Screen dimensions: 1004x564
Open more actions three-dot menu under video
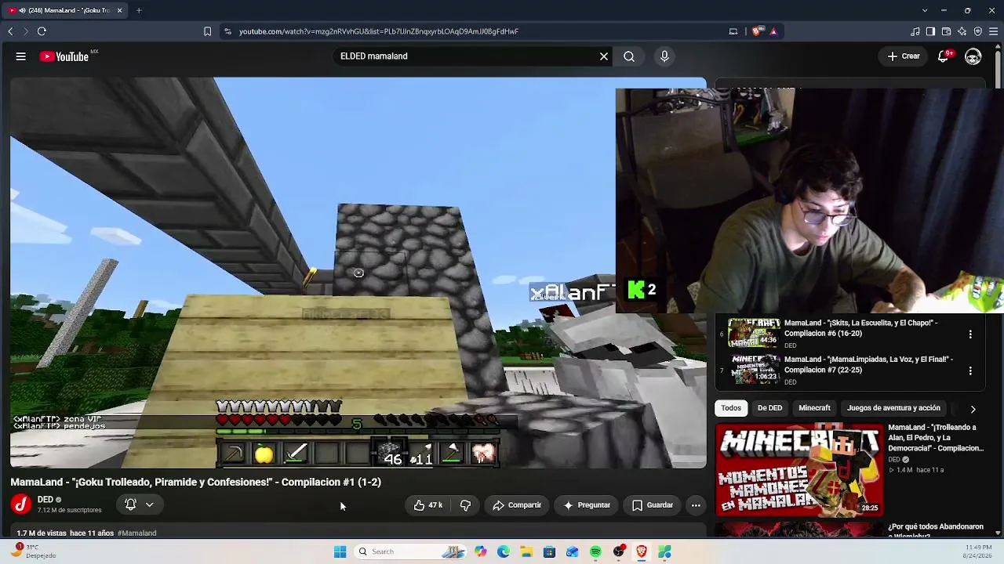(x=696, y=505)
